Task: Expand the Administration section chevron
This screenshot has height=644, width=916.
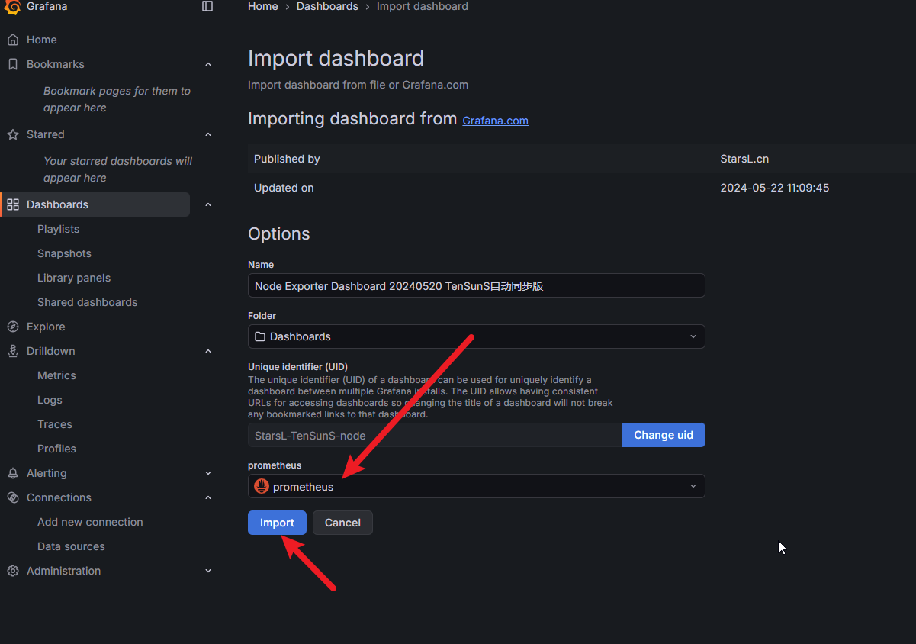Action: [208, 571]
